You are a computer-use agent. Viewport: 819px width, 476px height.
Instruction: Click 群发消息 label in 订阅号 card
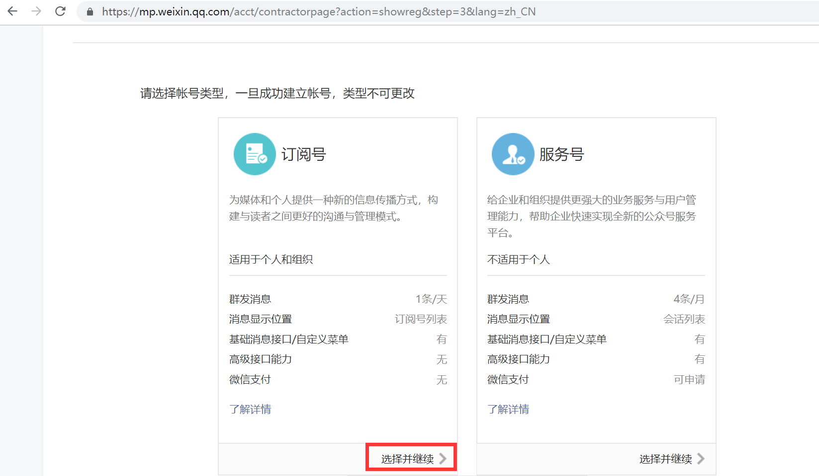pyautogui.click(x=250, y=299)
